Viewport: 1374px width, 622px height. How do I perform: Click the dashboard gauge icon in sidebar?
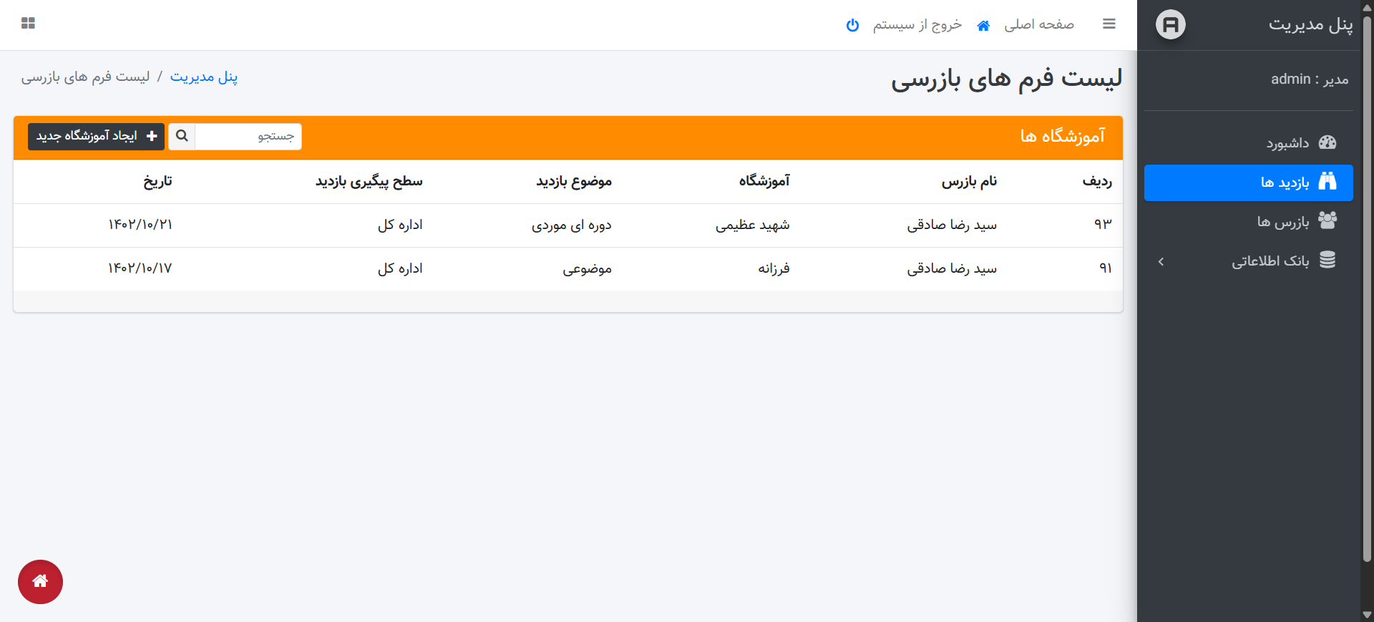point(1327,142)
